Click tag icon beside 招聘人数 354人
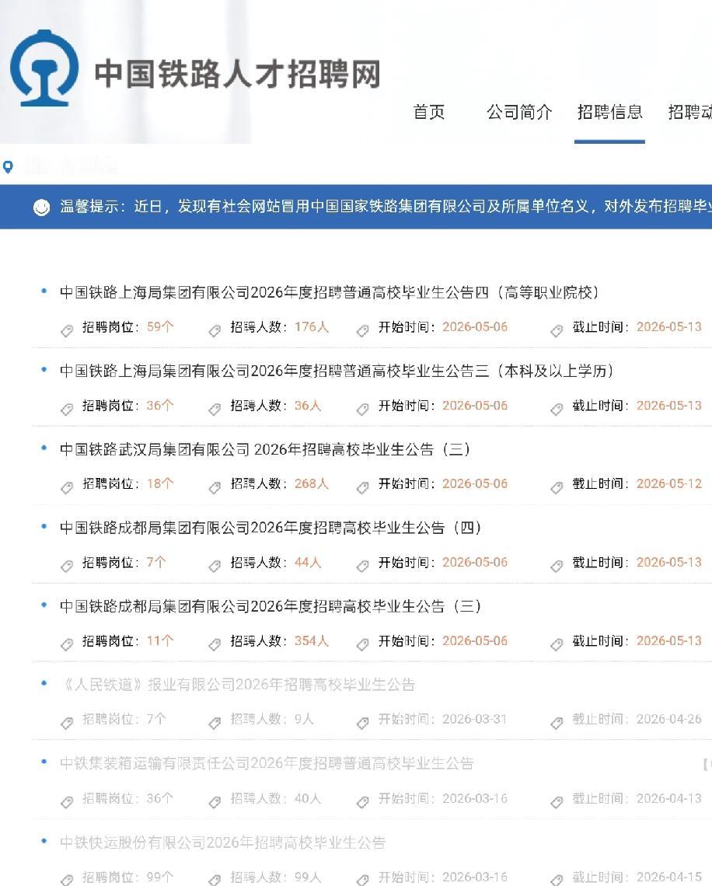Image resolution: width=712 pixels, height=886 pixels. pos(215,644)
